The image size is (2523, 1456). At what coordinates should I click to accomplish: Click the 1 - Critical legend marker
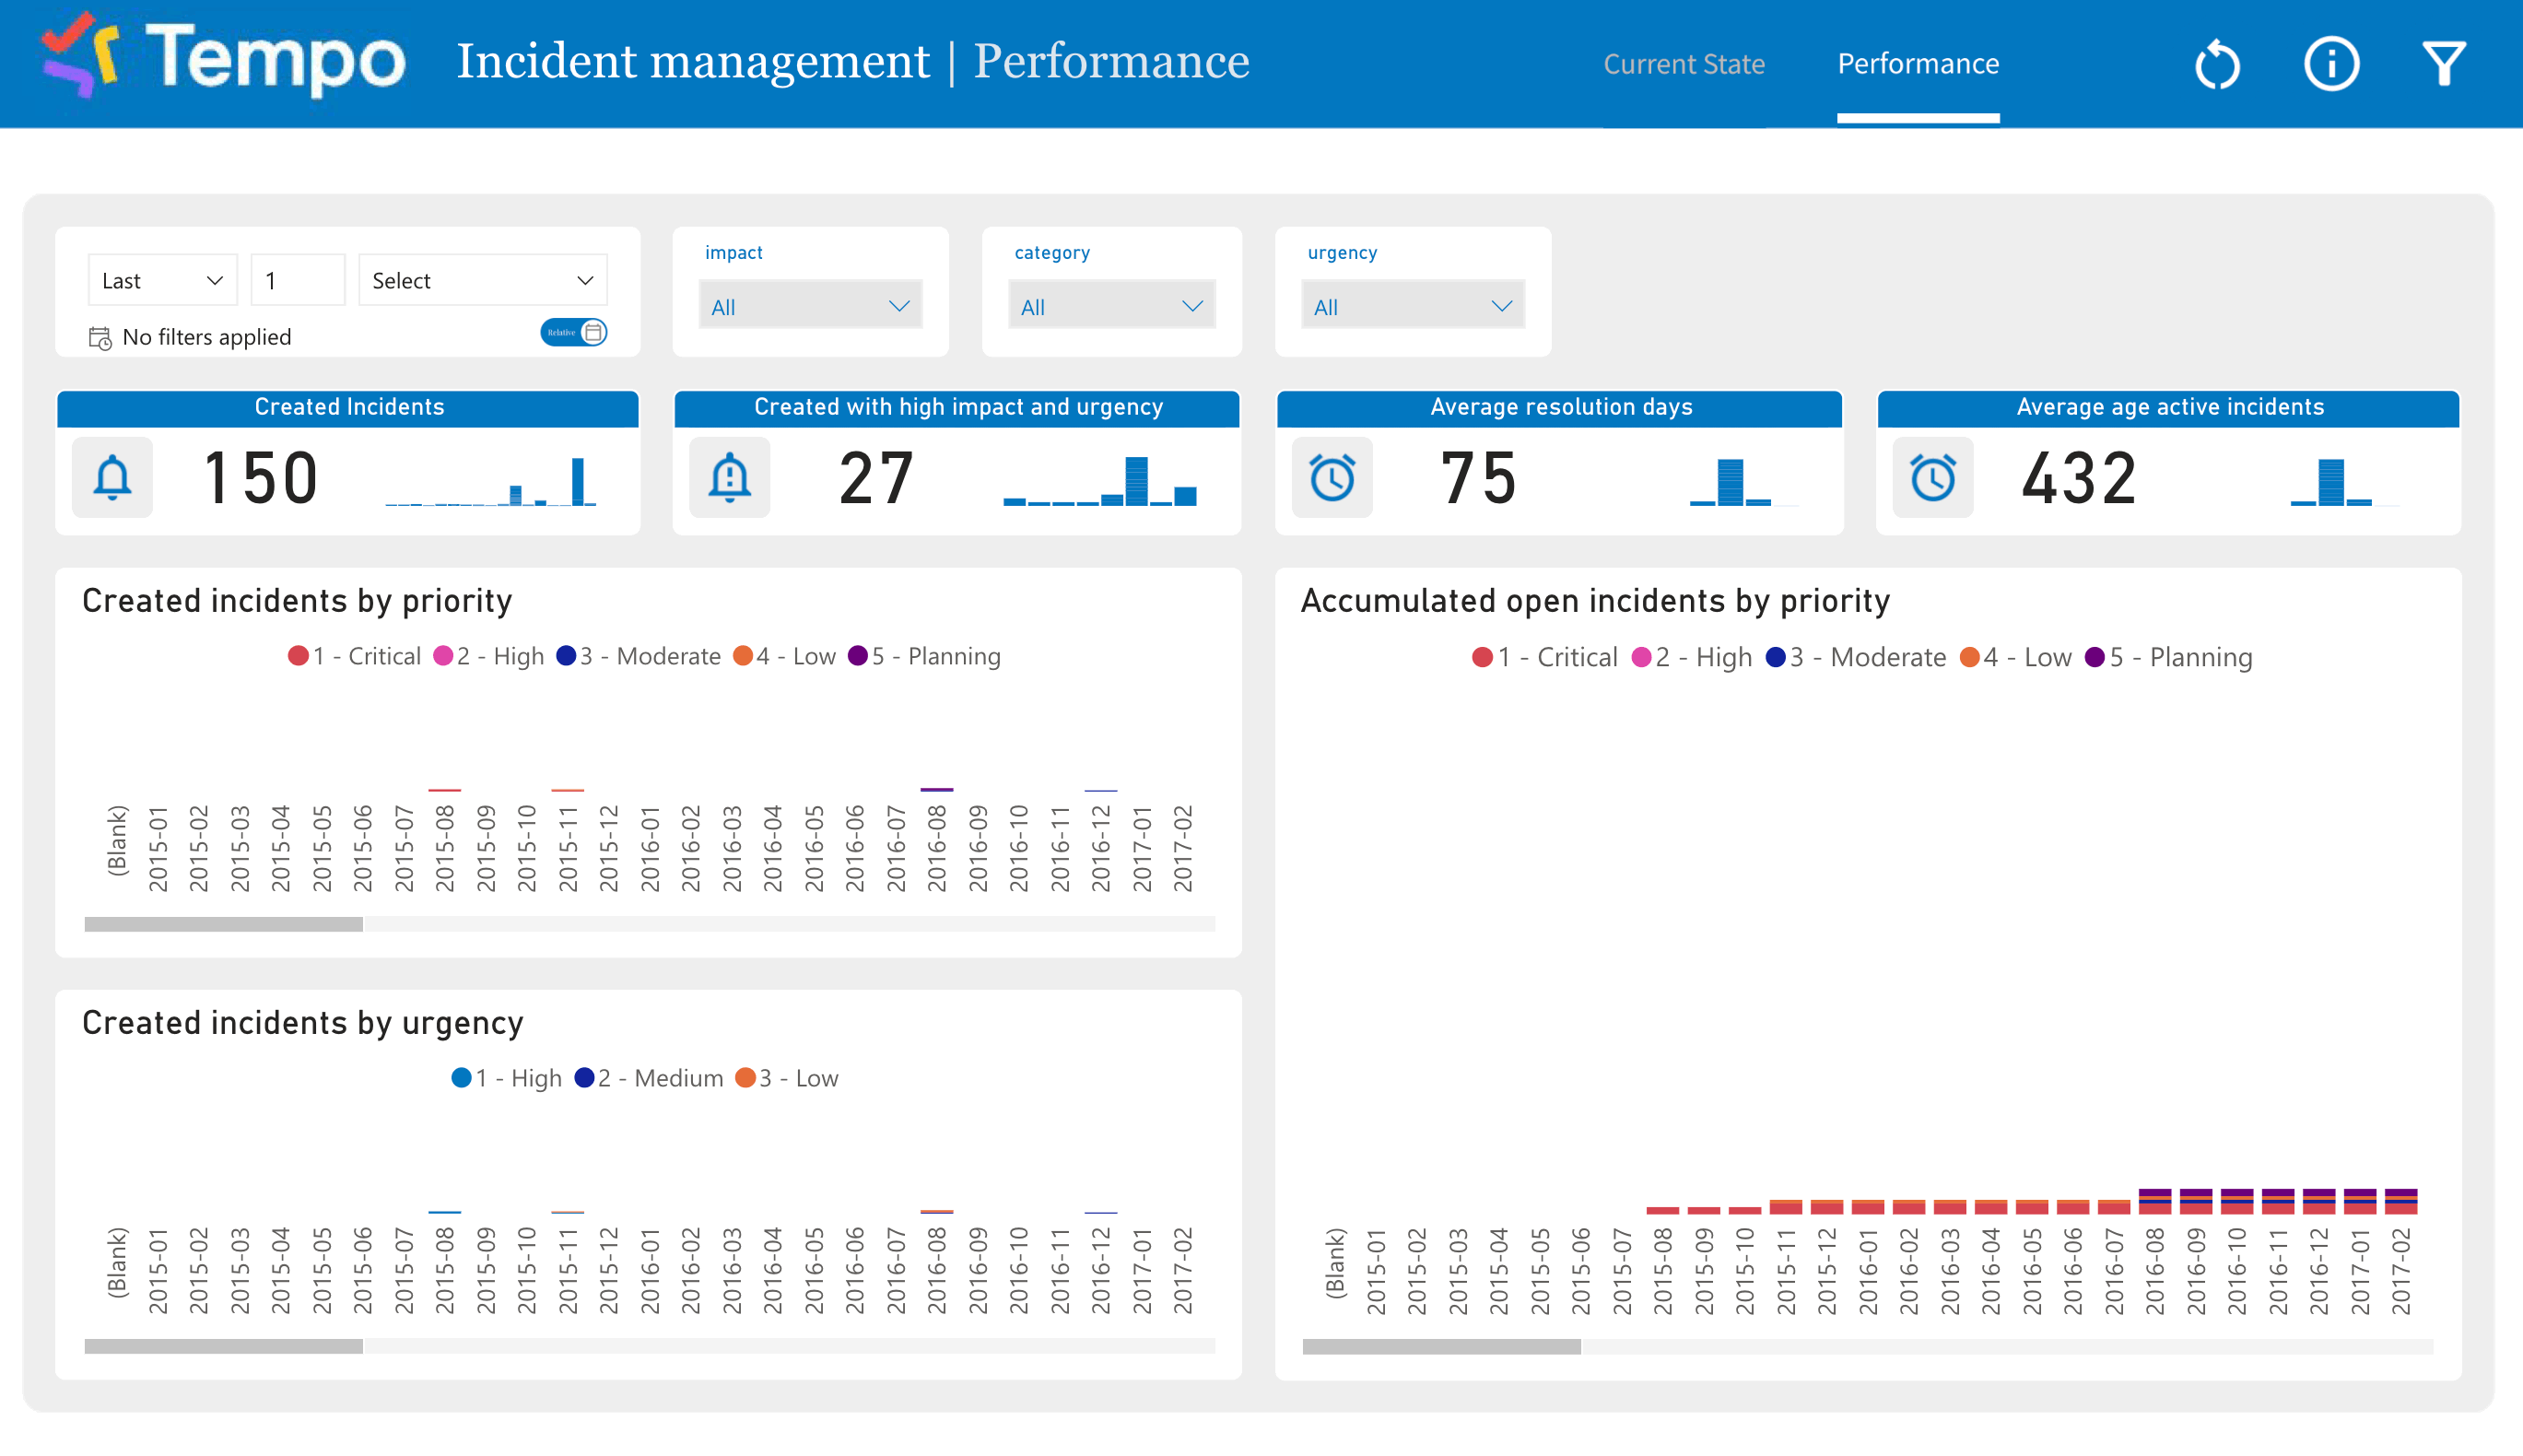297,656
